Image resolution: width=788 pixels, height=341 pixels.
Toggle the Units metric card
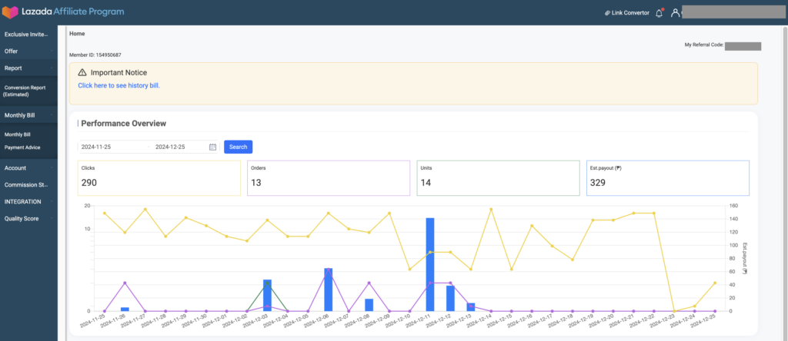pyautogui.click(x=498, y=177)
